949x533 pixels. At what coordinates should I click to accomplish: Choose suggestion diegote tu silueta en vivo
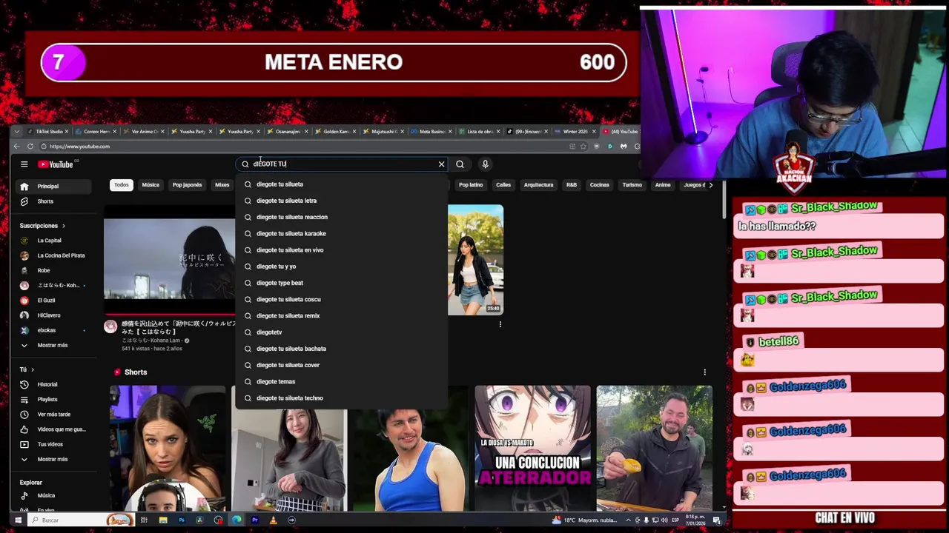[342, 250]
